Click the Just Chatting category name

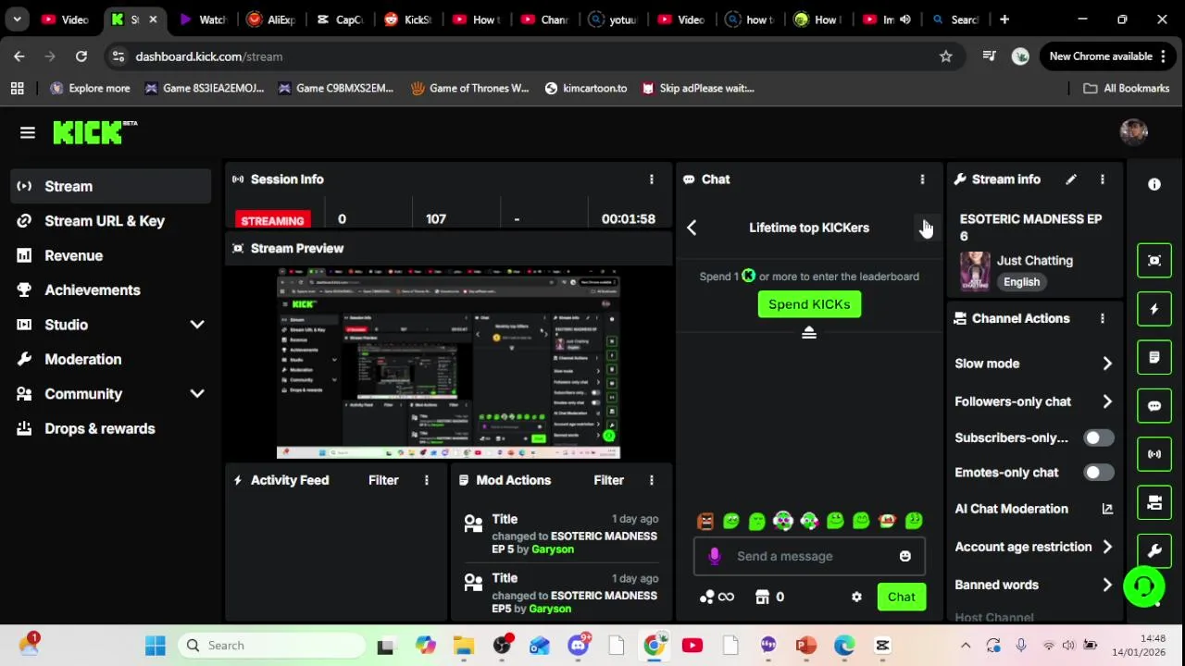point(1035,261)
